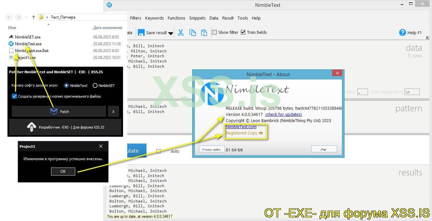
Task: Disable the Trim fields checkbox
Action: 243,32
